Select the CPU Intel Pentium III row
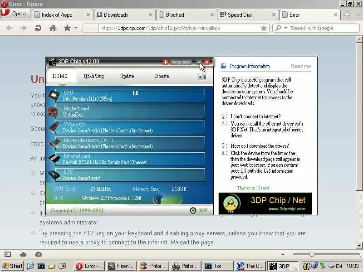363x272 pixels. point(130,96)
